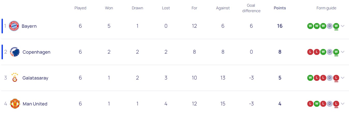Click the Man United club crest icon
The height and width of the screenshot is (114, 349).
tap(15, 104)
